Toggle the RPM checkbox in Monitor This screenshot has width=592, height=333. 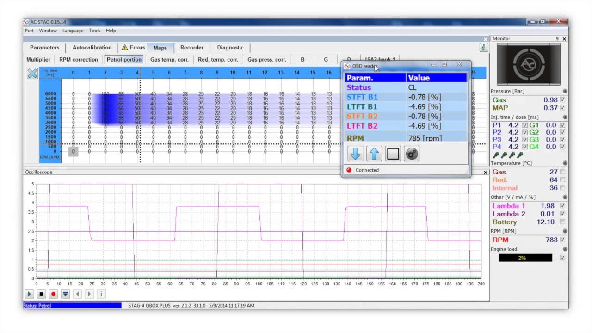[x=562, y=240]
